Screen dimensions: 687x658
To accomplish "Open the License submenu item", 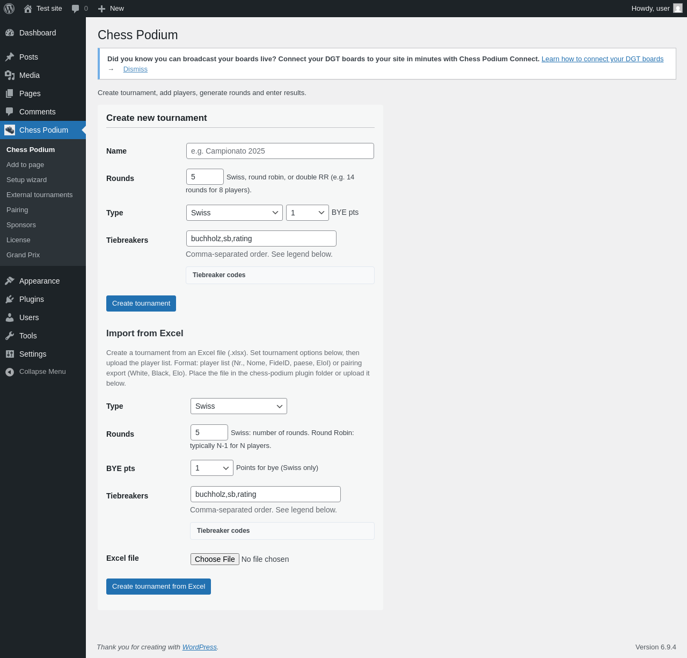I will 18,240.
